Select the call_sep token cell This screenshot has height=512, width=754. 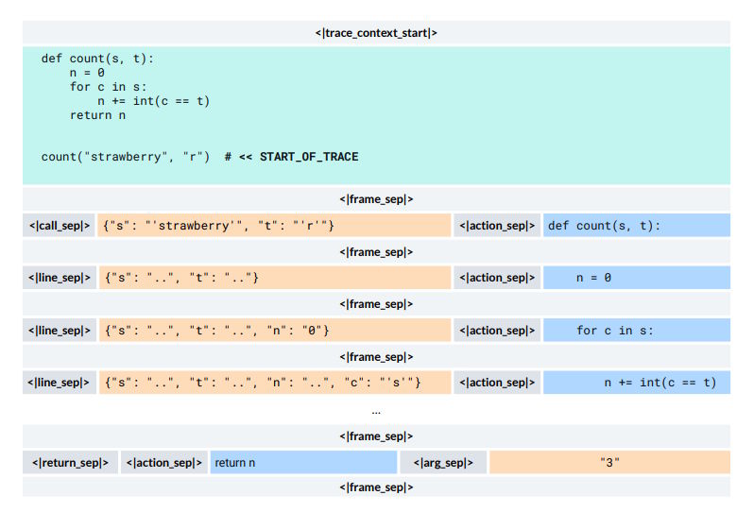click(60, 226)
